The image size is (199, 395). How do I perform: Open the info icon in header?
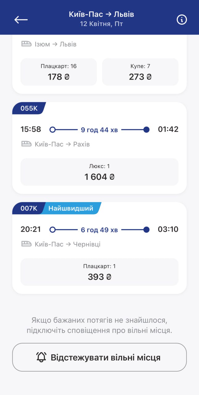(182, 19)
